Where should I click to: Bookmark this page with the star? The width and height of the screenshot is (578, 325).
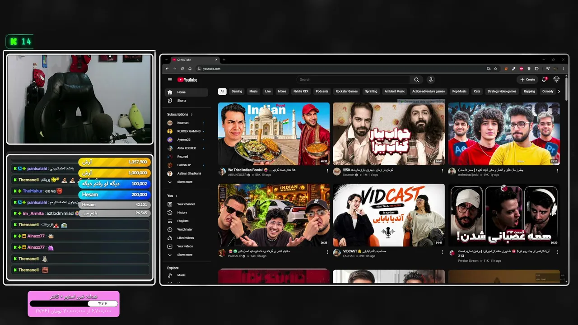click(x=495, y=69)
